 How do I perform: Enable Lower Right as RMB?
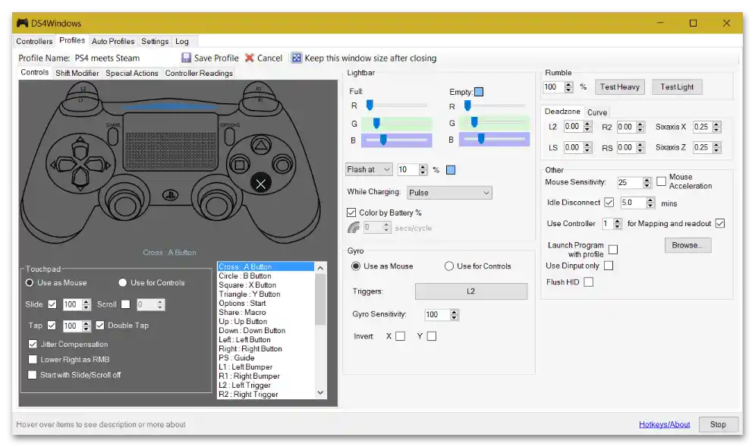(x=33, y=359)
